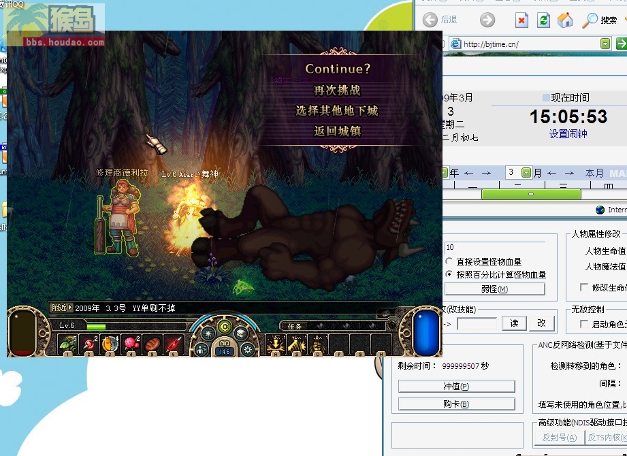The width and height of the screenshot is (627, 456).
Task: Use the orange-and-grey item in slot 3
Action: click(x=110, y=344)
